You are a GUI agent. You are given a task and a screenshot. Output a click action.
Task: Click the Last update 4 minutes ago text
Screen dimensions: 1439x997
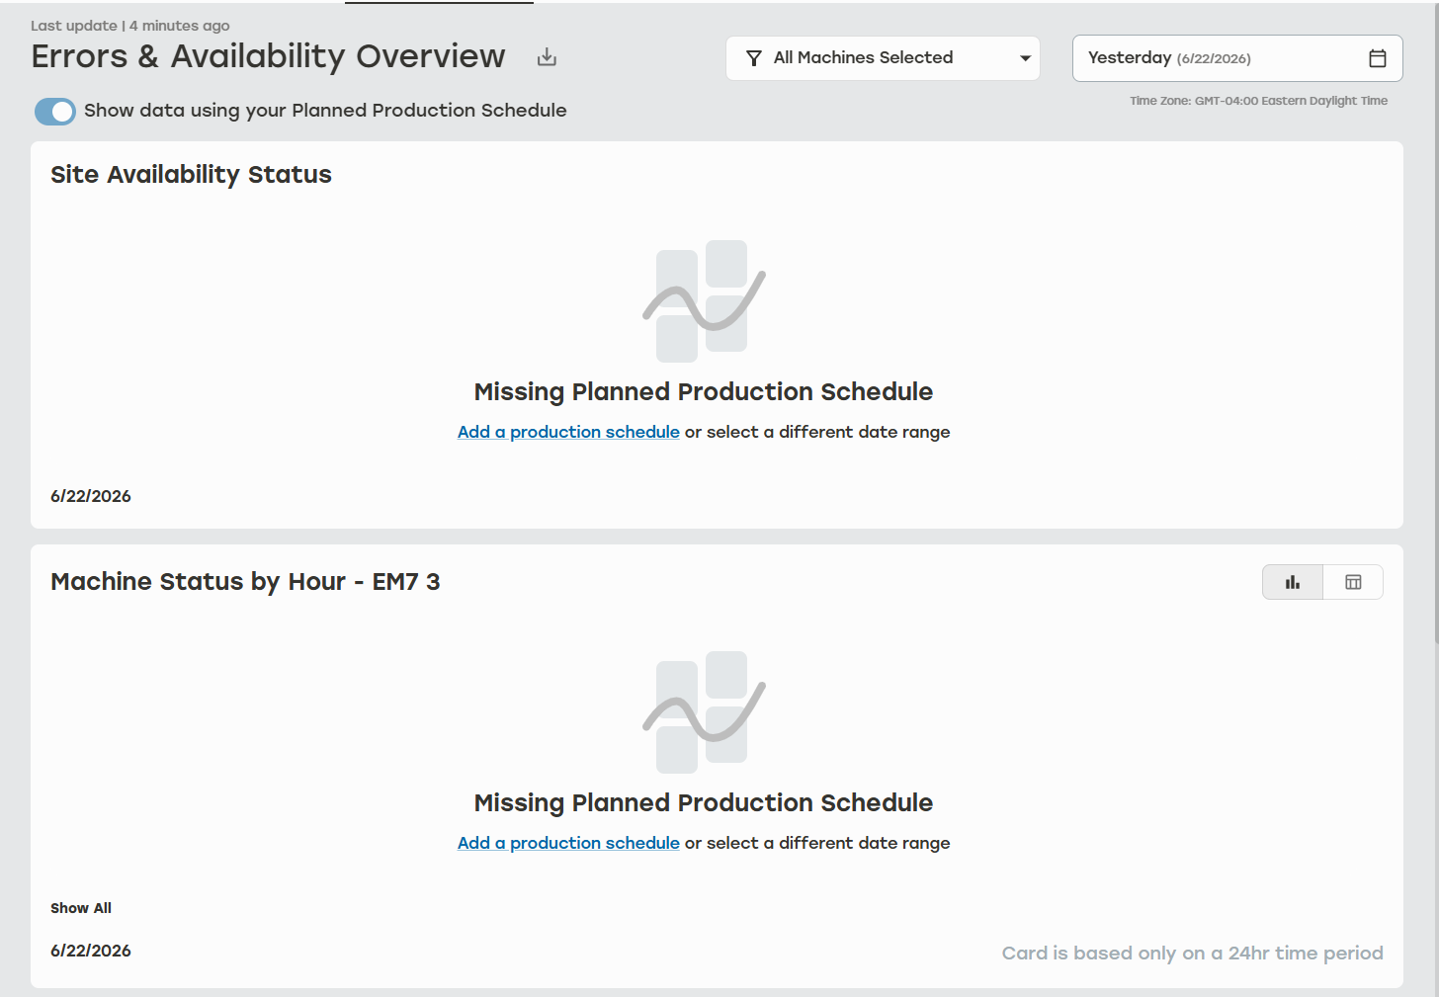pyautogui.click(x=129, y=26)
